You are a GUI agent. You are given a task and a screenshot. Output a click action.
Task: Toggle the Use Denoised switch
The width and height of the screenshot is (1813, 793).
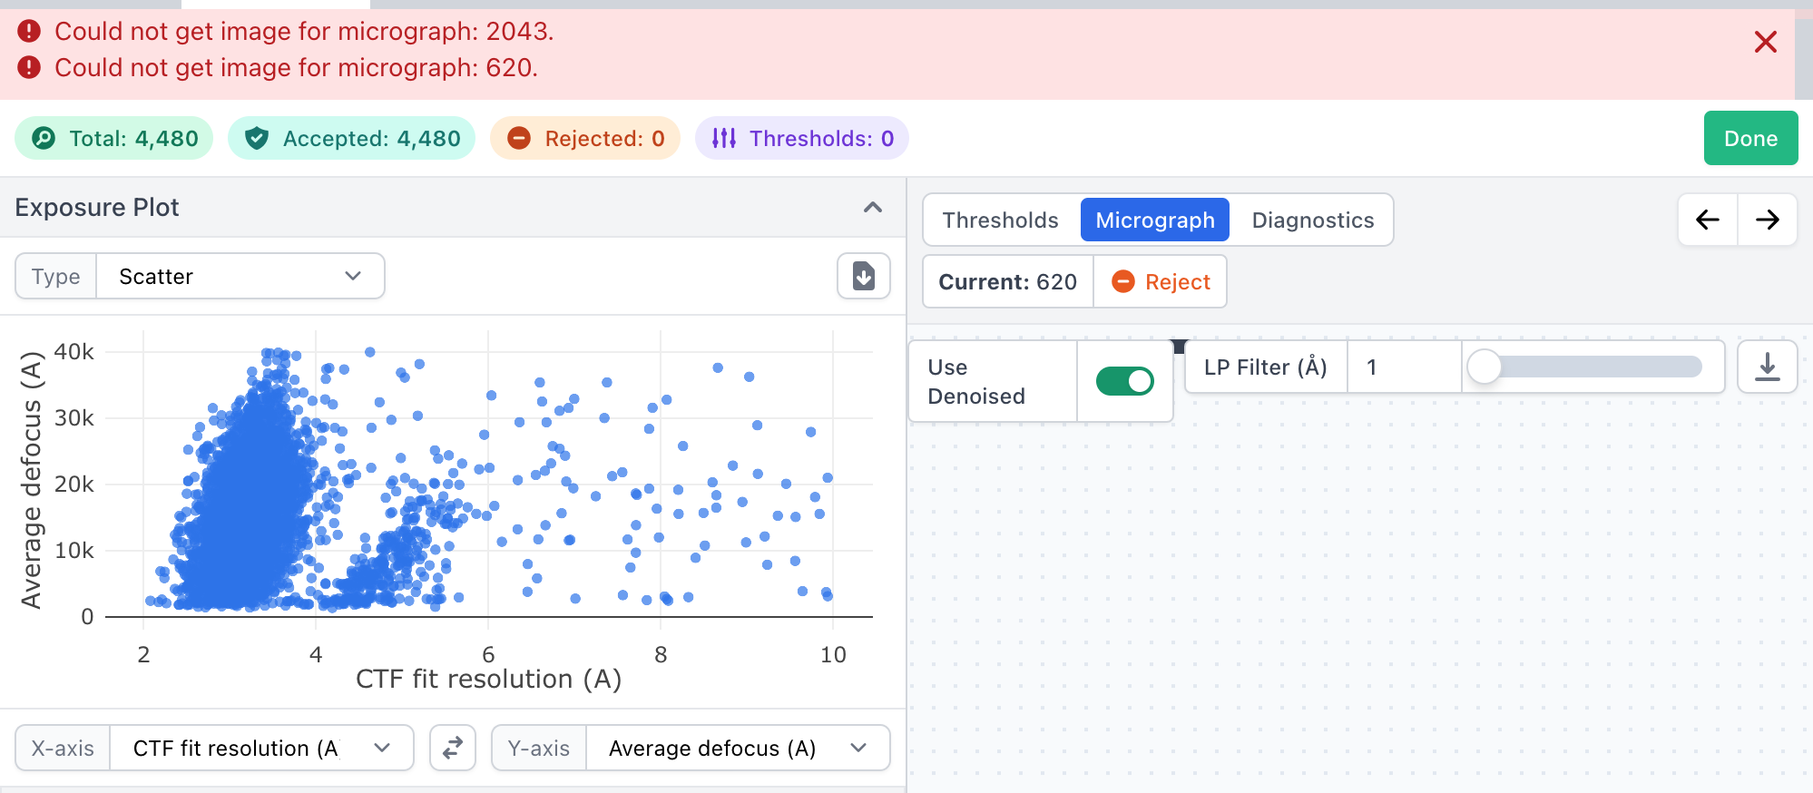point(1125,381)
